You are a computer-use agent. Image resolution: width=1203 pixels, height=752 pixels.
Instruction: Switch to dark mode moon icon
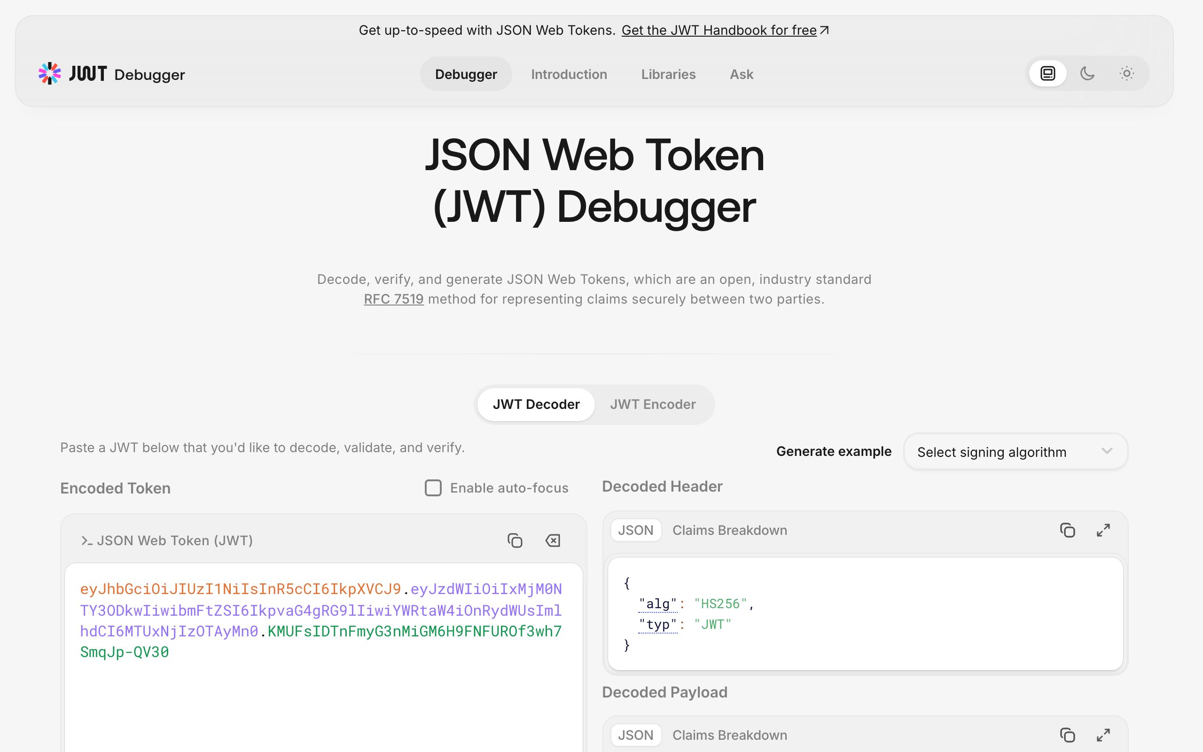pyautogui.click(x=1087, y=74)
